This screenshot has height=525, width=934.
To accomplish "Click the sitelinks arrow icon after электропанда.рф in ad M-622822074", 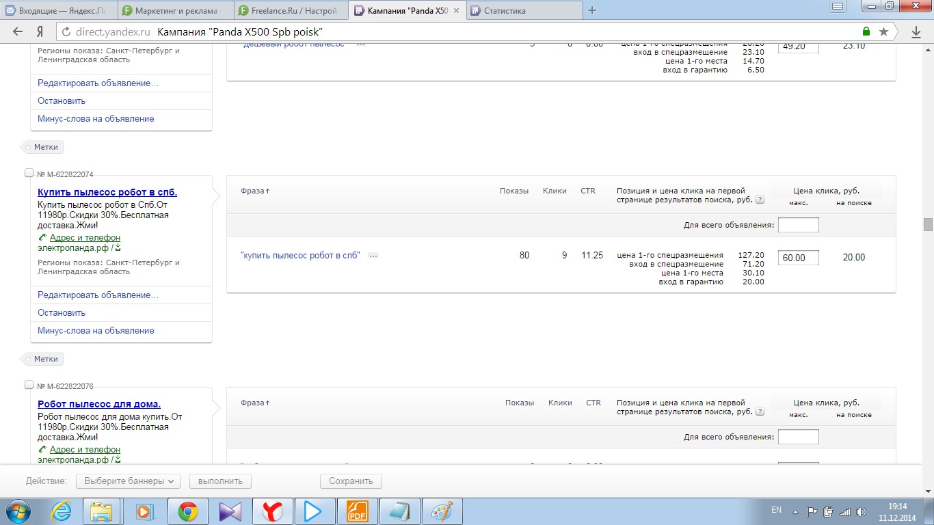I will (x=118, y=248).
